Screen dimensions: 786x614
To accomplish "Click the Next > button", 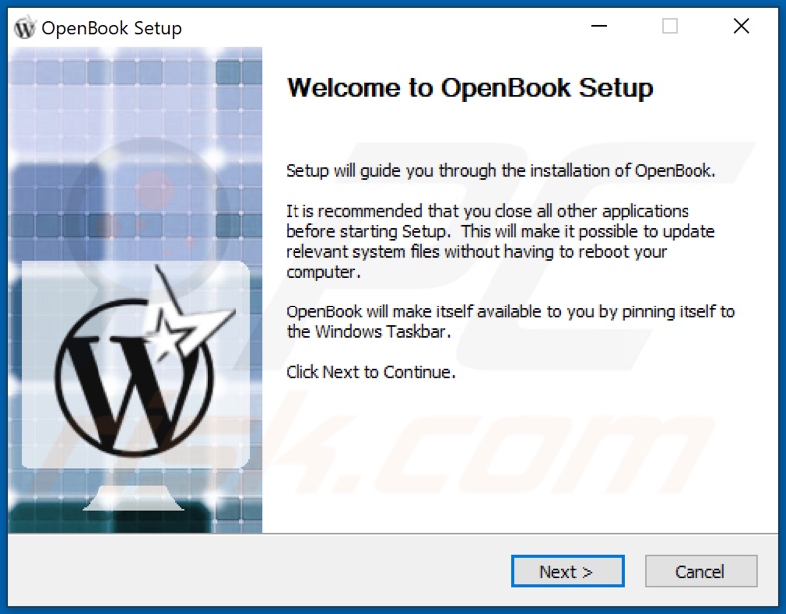I will point(567,571).
